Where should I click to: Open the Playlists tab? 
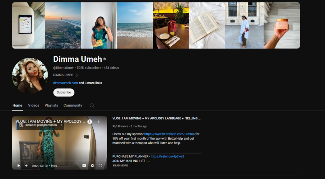point(51,105)
